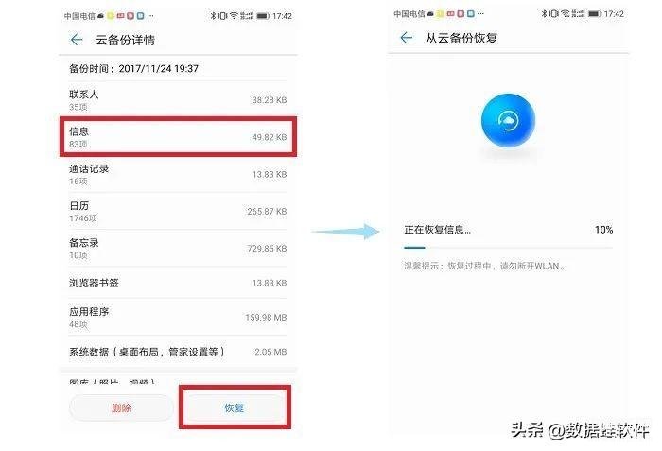Tap the cloud notification icon beside 中国电信 on left phone

tap(100, 16)
